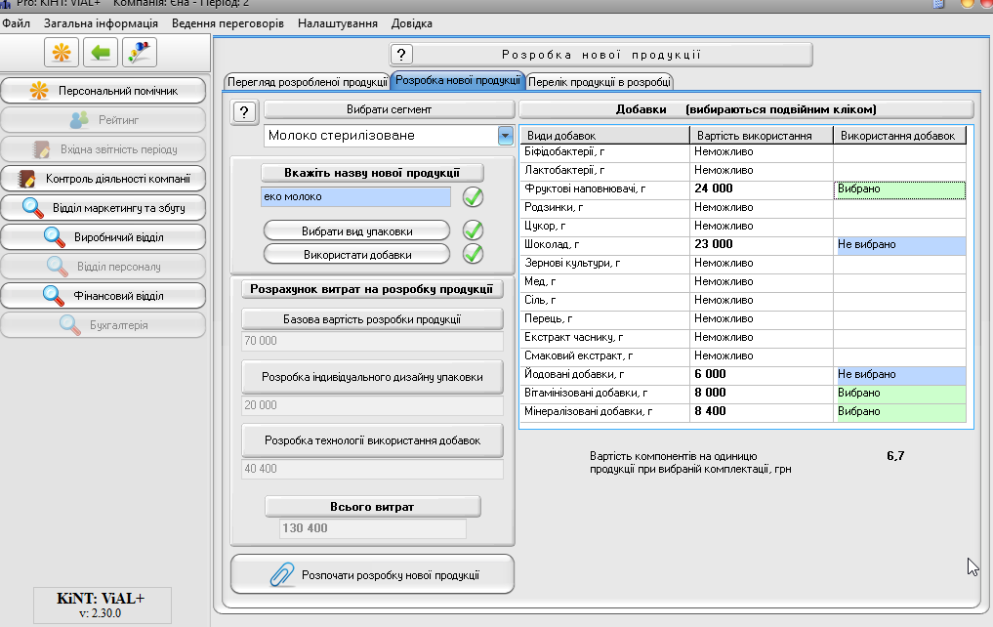Open Персональний помічник from the sidebar
This screenshot has width=993, height=627.
coord(103,91)
